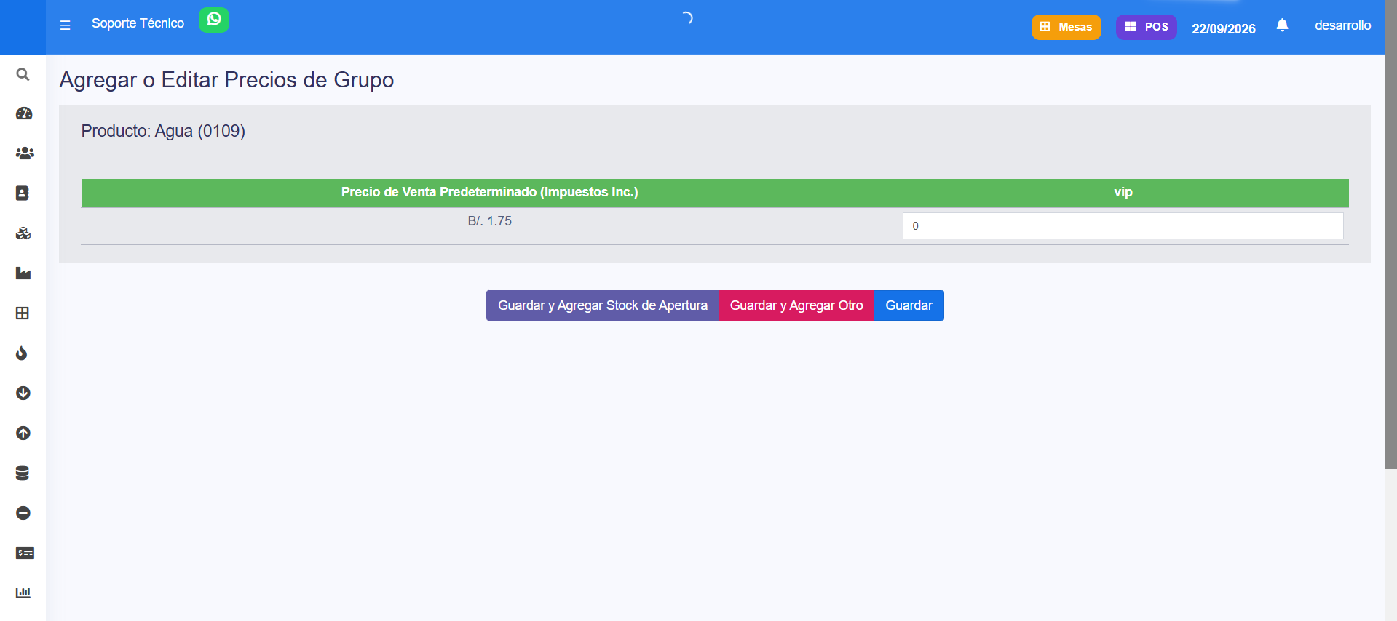Screen dimensions: 1397x621
Task: Click the page vertical scrollbar
Action: click(x=1390, y=234)
